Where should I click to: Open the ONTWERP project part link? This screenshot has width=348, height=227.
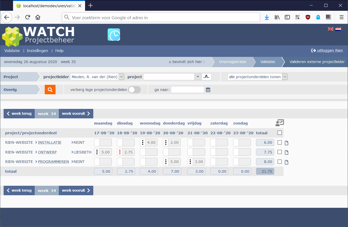[47, 152]
